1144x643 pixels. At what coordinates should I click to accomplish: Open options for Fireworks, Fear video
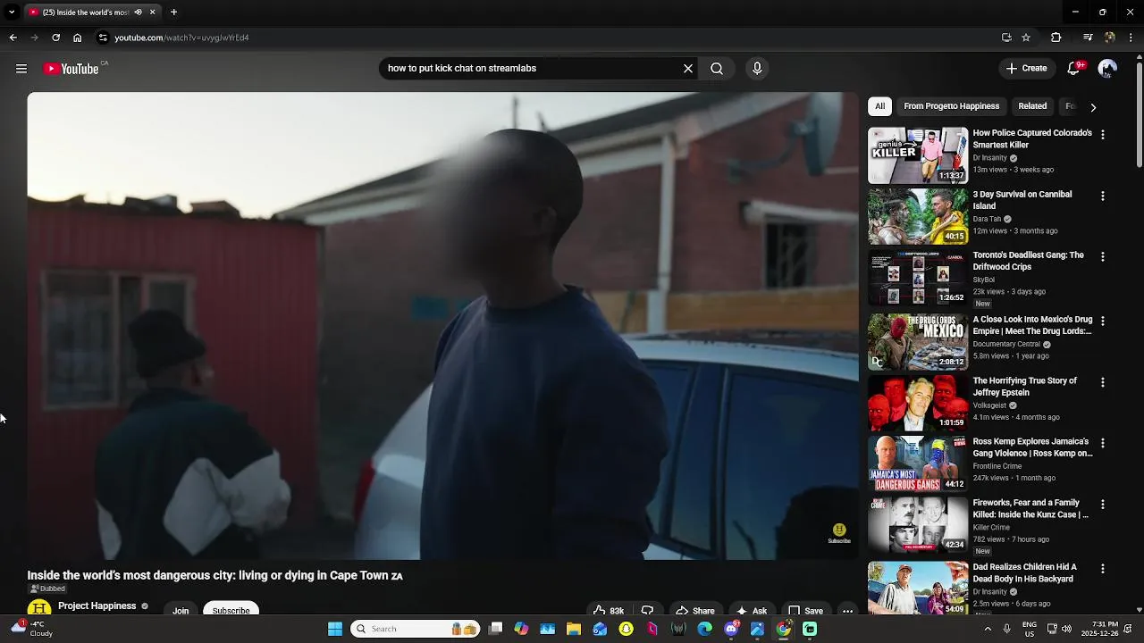click(x=1102, y=505)
